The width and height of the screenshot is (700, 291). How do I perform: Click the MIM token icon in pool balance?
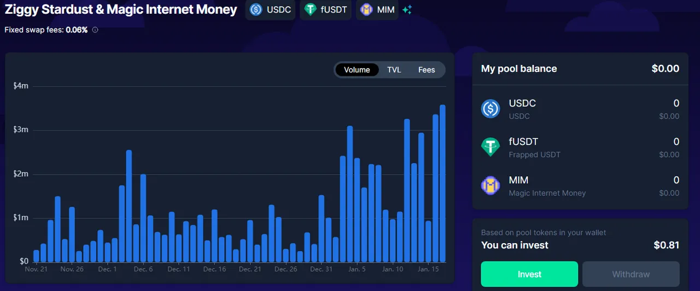[491, 186]
